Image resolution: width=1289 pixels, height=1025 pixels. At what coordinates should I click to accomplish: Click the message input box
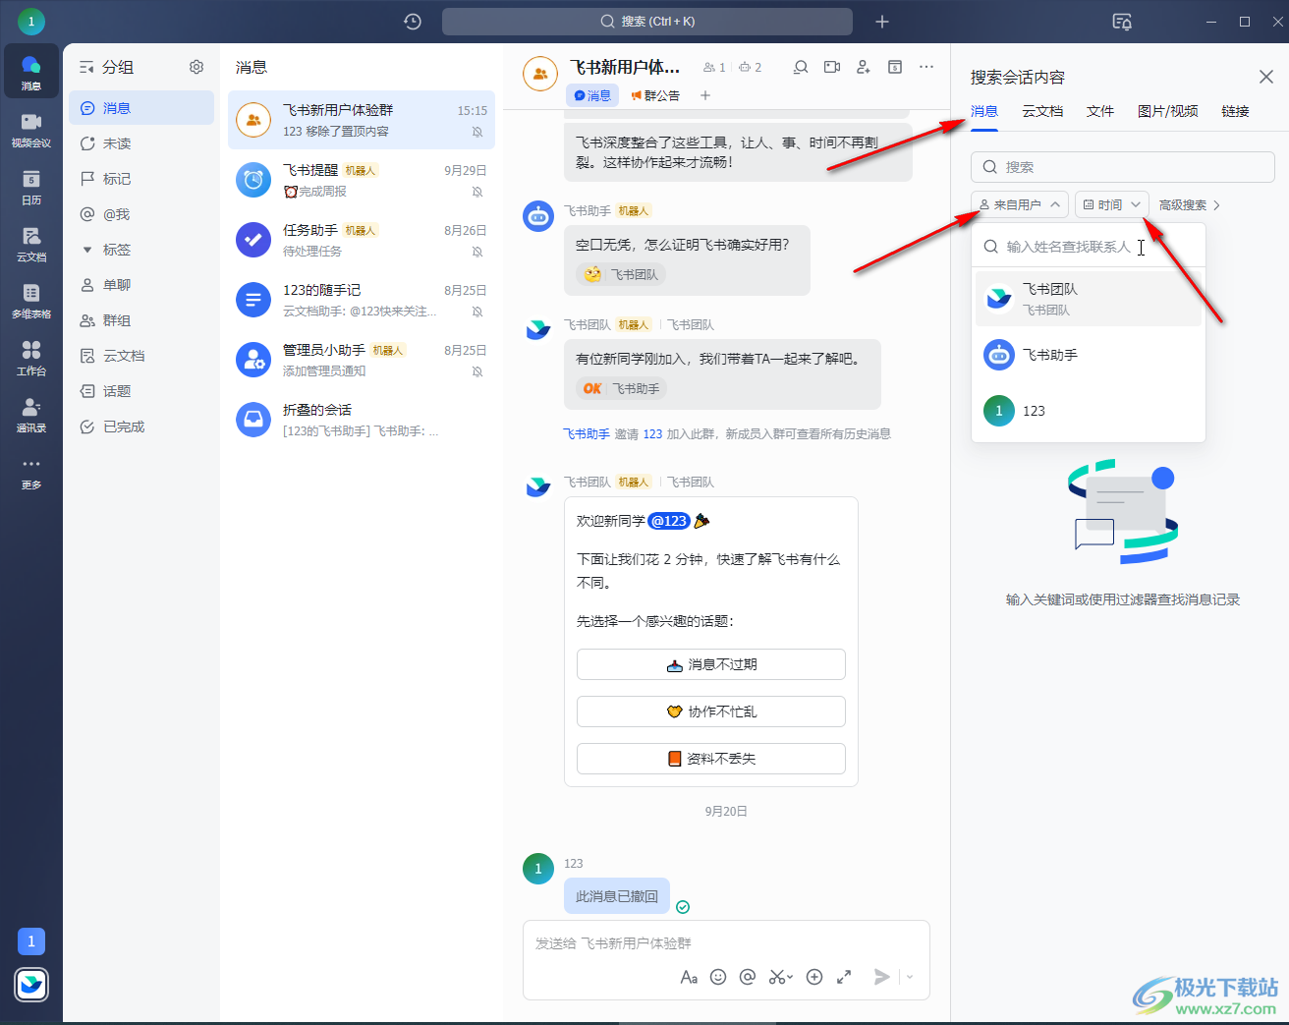(726, 943)
